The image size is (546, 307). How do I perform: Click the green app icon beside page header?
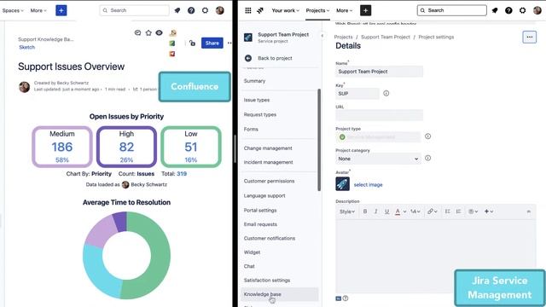[x=172, y=43]
